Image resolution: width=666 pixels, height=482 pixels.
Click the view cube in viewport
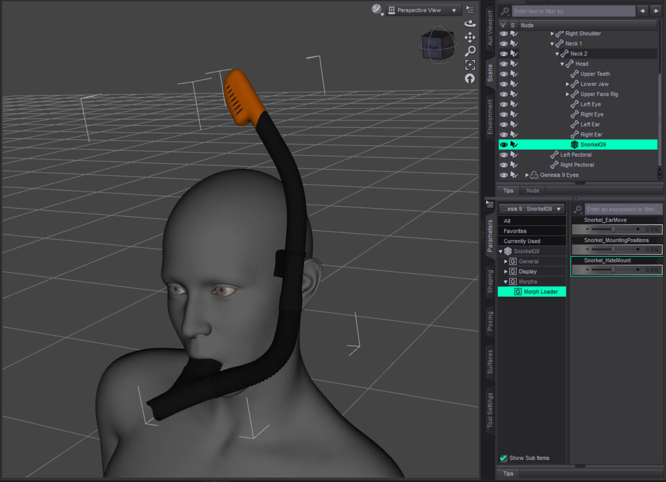coord(438,45)
